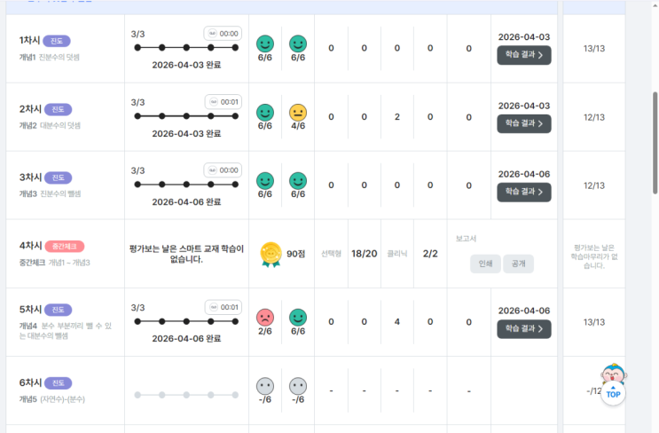
Task: Click the yellow neutral face in 2차시 row
Action: point(298,112)
